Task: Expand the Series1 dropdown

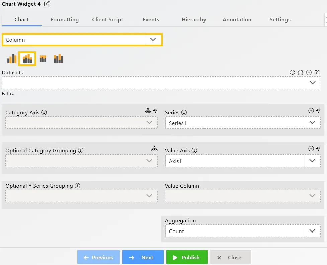Action: point(312,123)
